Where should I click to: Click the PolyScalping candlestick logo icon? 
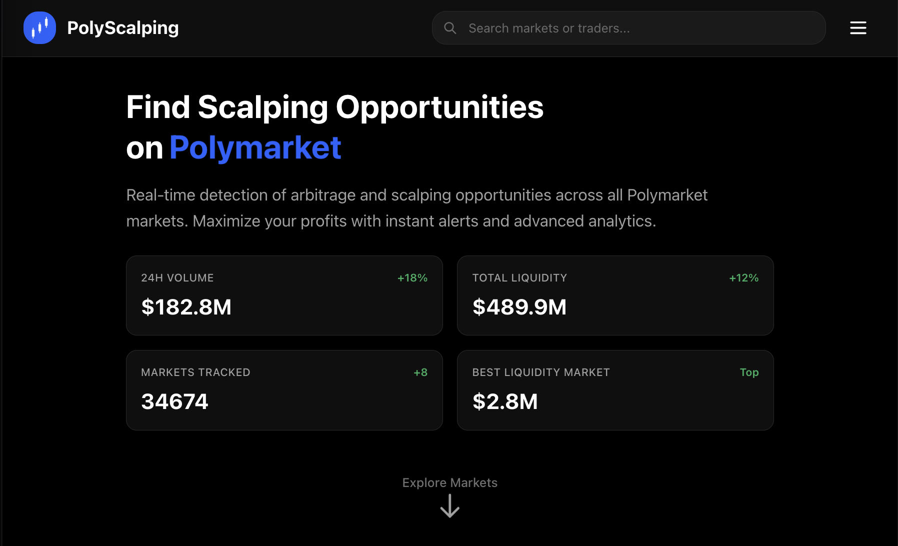(39, 28)
